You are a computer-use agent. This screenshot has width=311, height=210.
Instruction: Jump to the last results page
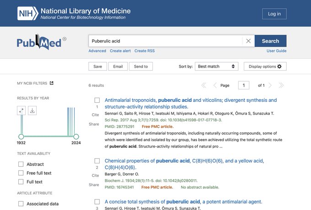pyautogui.click(x=281, y=85)
